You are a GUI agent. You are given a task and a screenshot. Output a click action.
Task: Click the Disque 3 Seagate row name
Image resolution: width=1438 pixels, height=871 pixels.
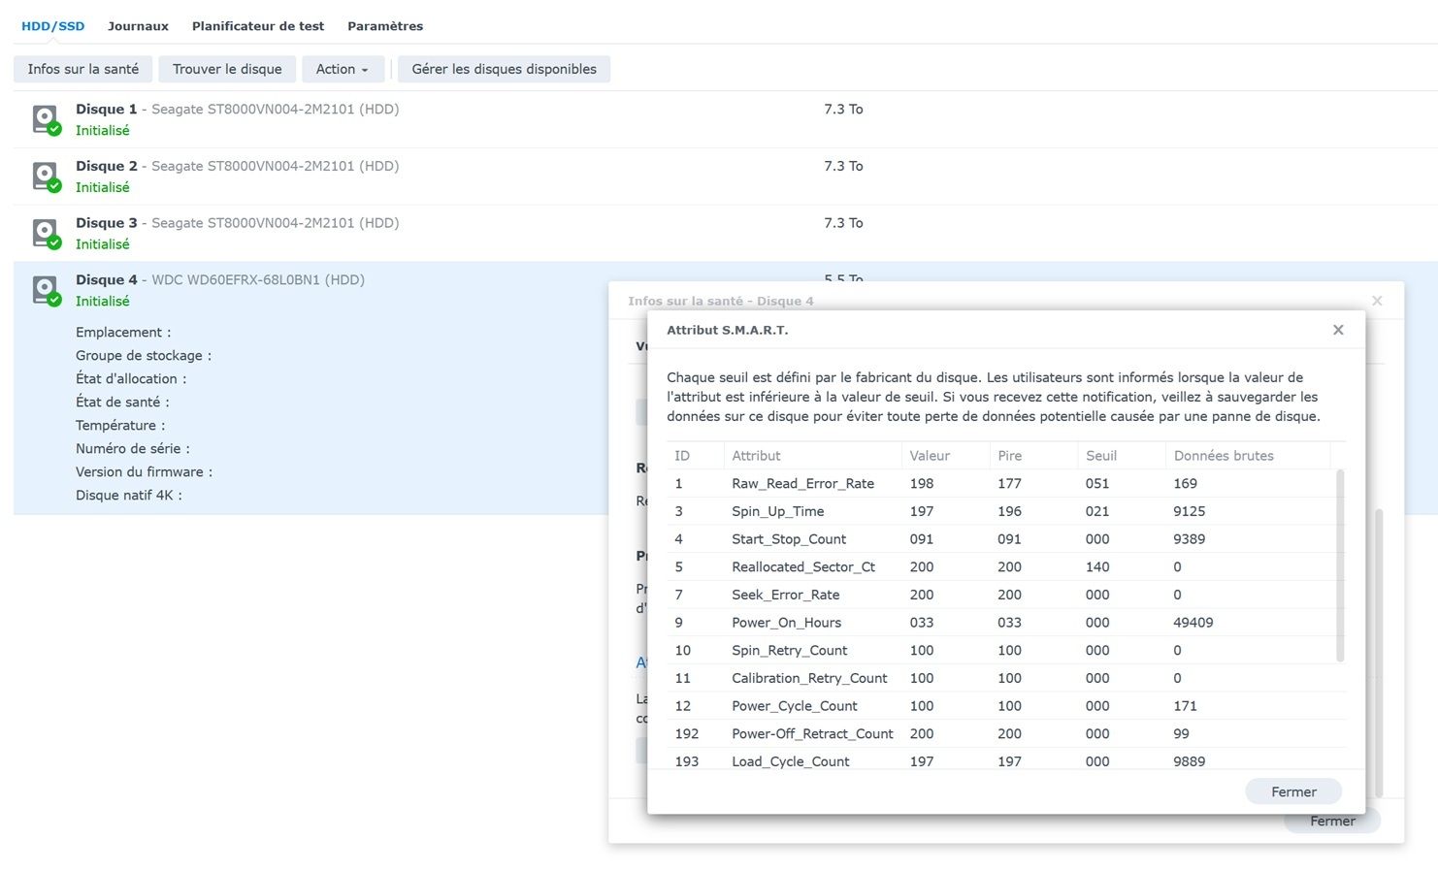click(238, 223)
